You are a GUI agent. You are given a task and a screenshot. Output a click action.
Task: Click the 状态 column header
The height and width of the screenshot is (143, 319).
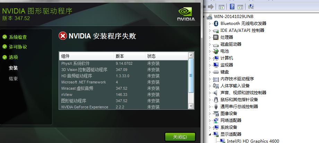pyautogui.click(x=166, y=56)
